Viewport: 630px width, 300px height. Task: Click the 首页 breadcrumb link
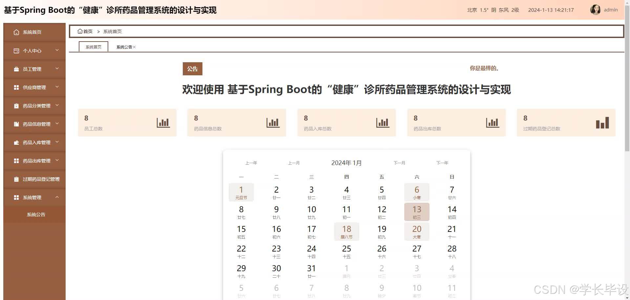(x=88, y=31)
